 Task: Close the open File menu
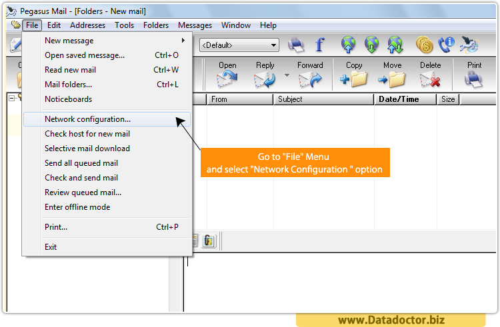(32, 25)
